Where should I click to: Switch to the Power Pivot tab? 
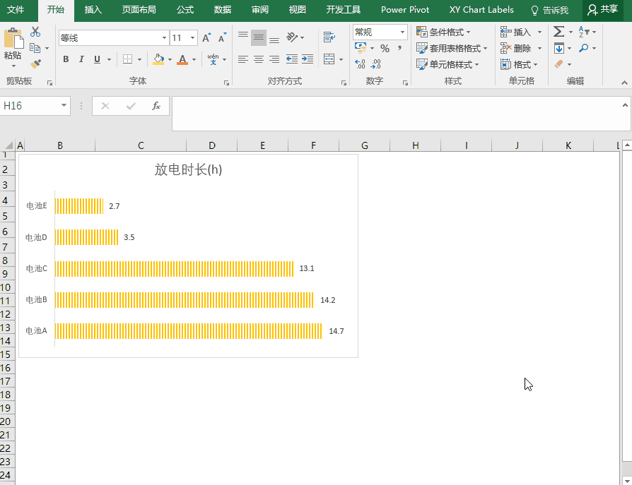405,10
